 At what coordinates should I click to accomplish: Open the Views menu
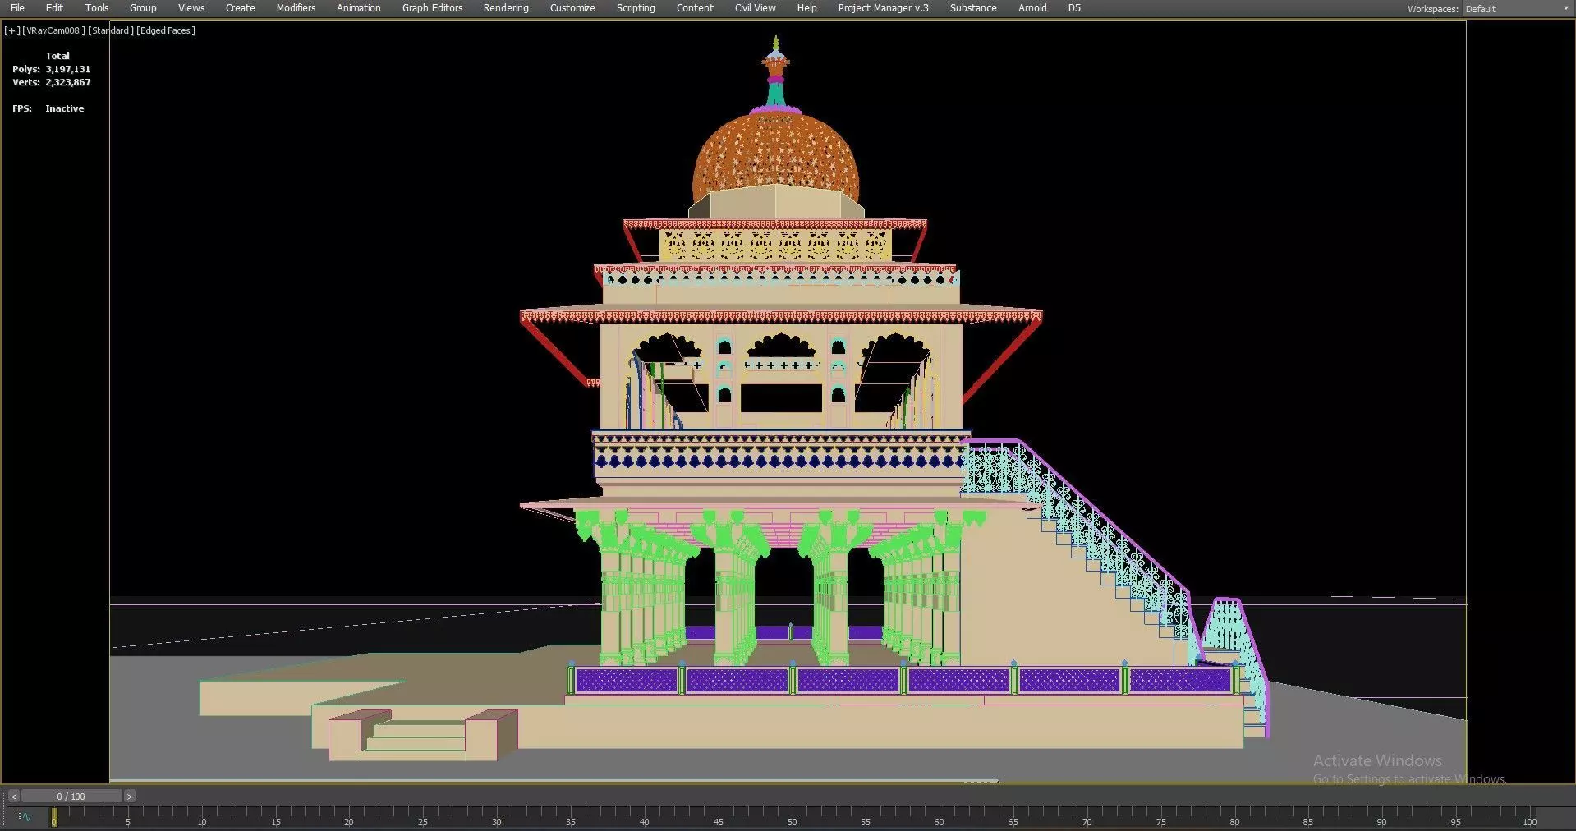191,8
